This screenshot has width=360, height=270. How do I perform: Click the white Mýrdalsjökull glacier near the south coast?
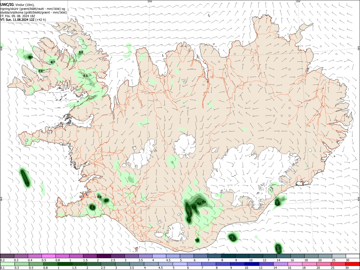click(x=176, y=232)
